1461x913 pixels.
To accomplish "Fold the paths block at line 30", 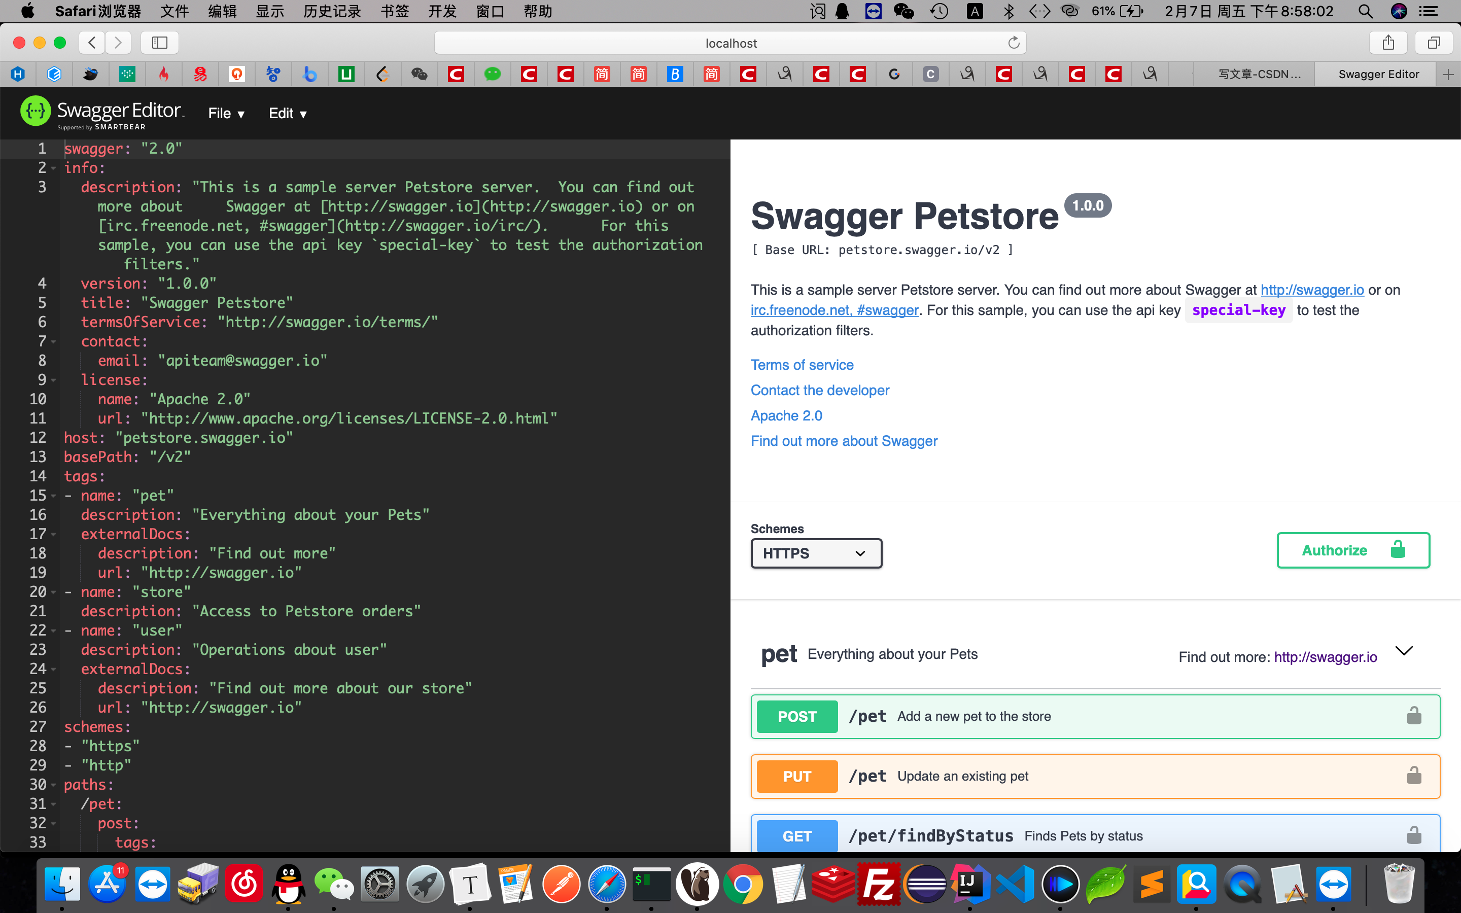I will pyautogui.click(x=53, y=785).
